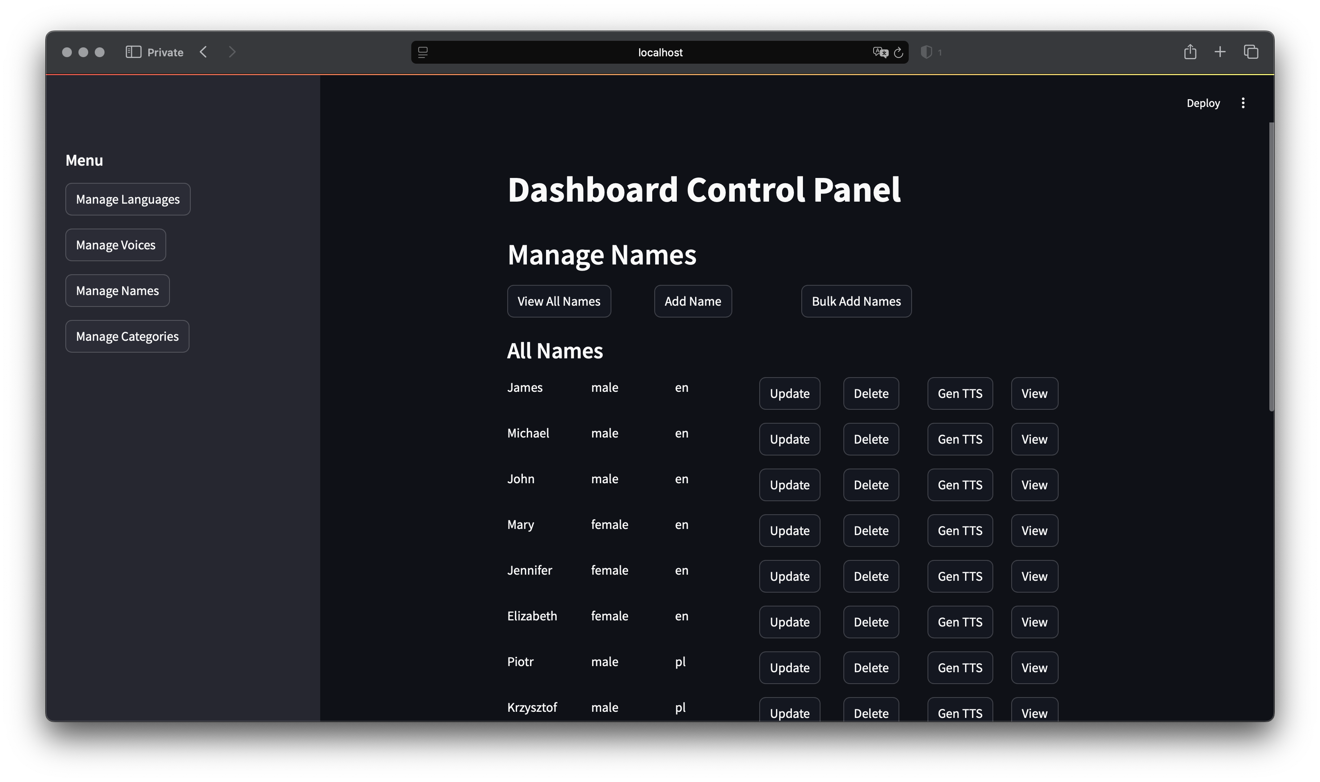
Task: Select Manage Categories in sidebar
Action: click(x=127, y=336)
